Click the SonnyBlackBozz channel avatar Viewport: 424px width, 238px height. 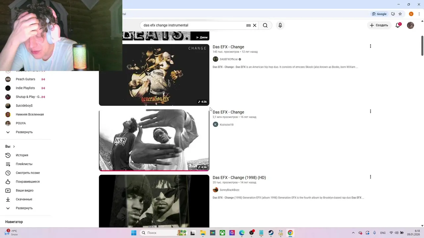pyautogui.click(x=215, y=190)
